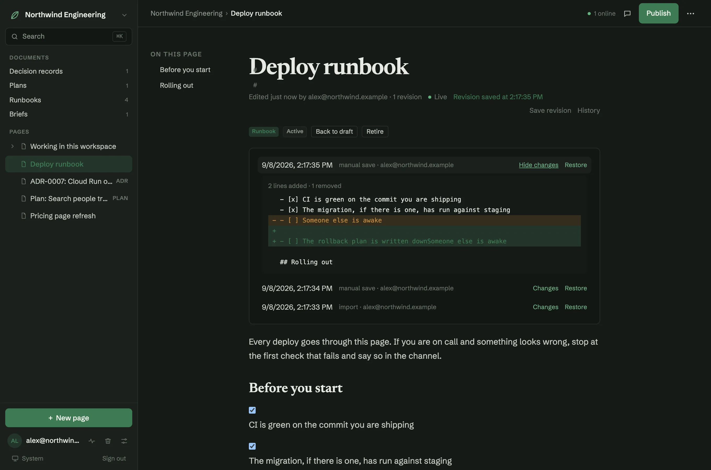Click the Runbook type tag
The image size is (711, 470).
(x=264, y=131)
